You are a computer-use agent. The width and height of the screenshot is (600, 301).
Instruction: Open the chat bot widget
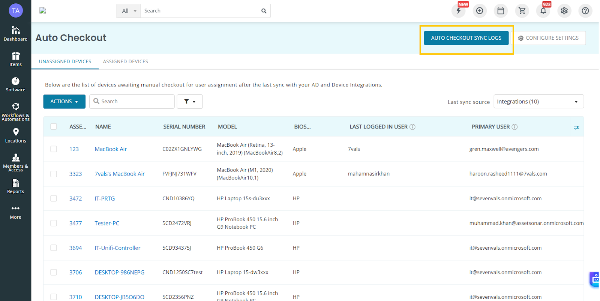pos(595,279)
